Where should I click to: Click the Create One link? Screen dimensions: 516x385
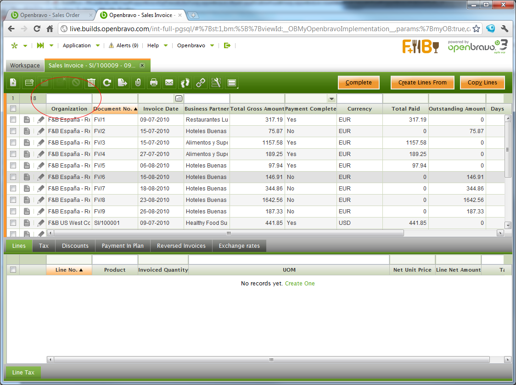coord(300,284)
